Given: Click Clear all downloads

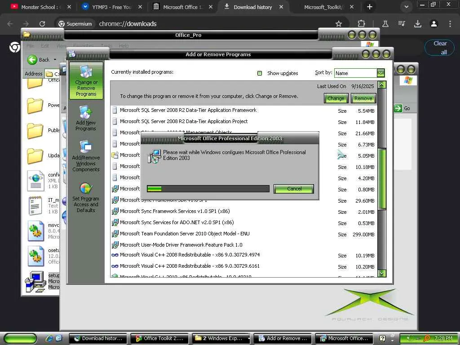Looking at the screenshot, I should tap(439, 48).
